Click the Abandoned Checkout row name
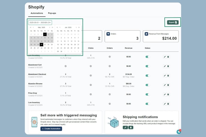206x137 pixels. 37,74
